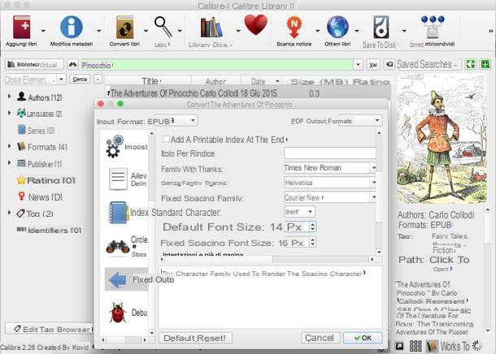The height and width of the screenshot is (354, 496).
Task: Select the Fixed Output arrow section
Action: coord(127,279)
